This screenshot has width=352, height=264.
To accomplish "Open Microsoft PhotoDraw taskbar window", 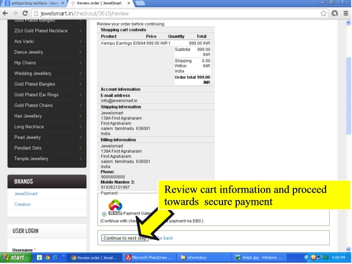I will point(150,258).
